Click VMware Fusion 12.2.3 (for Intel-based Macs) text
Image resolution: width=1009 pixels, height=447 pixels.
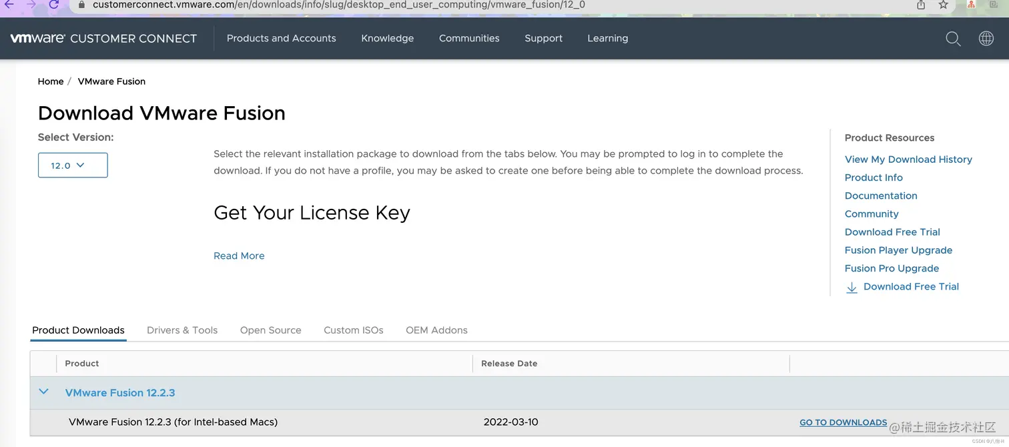pyautogui.click(x=173, y=422)
